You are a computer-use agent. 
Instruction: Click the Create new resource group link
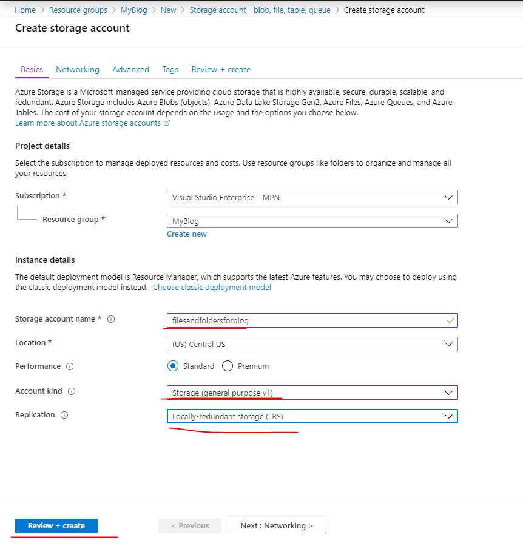[x=187, y=234]
